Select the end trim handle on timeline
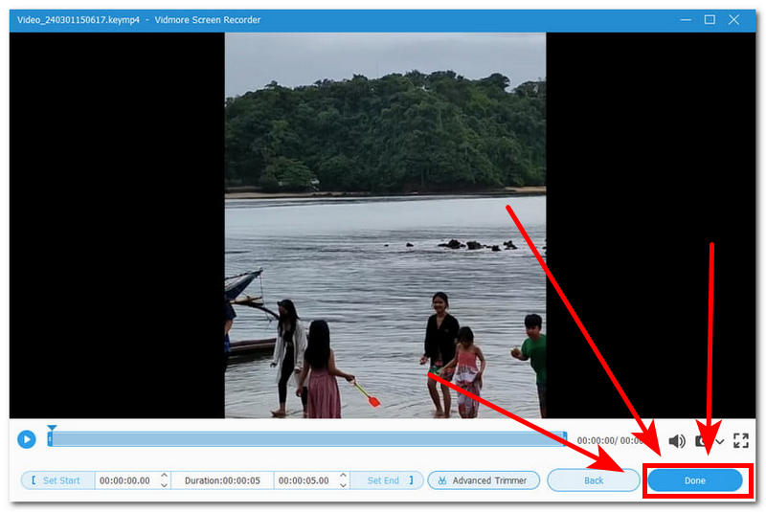766x512 pixels. point(564,438)
